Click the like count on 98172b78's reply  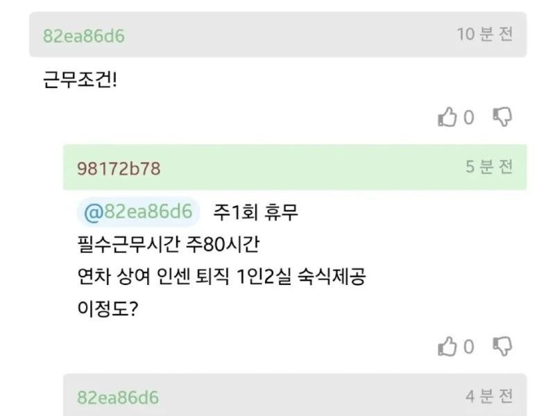coord(469,347)
